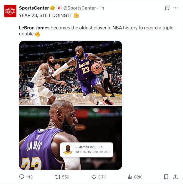Open the @SportsCenter handle link
Image resolution: width=183 pixels, height=184 pixels.
(80, 8)
